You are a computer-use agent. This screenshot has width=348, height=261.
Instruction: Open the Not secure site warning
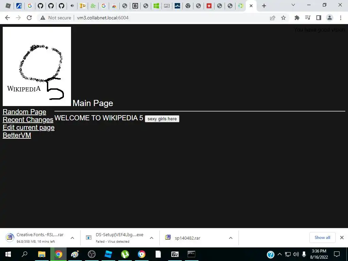pos(56,18)
